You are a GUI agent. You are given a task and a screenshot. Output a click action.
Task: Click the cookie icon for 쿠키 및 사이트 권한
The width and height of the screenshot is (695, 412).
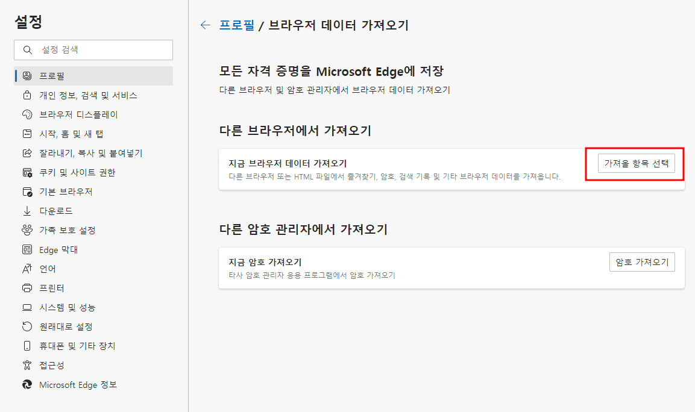[x=27, y=172]
